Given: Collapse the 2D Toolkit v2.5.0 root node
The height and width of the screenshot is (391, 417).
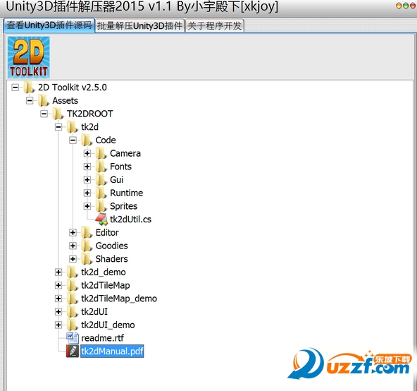Looking at the screenshot, I should [x=15, y=88].
